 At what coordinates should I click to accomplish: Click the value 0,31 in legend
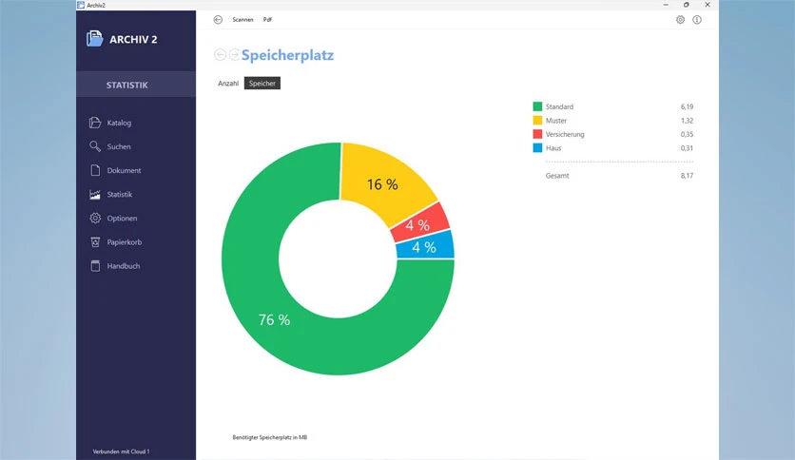point(687,148)
